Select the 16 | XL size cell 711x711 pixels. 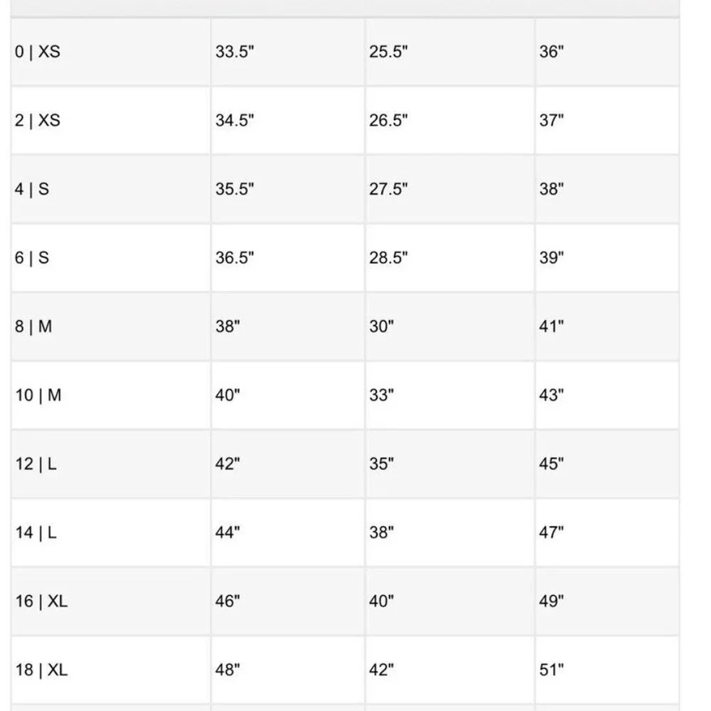coord(111,602)
